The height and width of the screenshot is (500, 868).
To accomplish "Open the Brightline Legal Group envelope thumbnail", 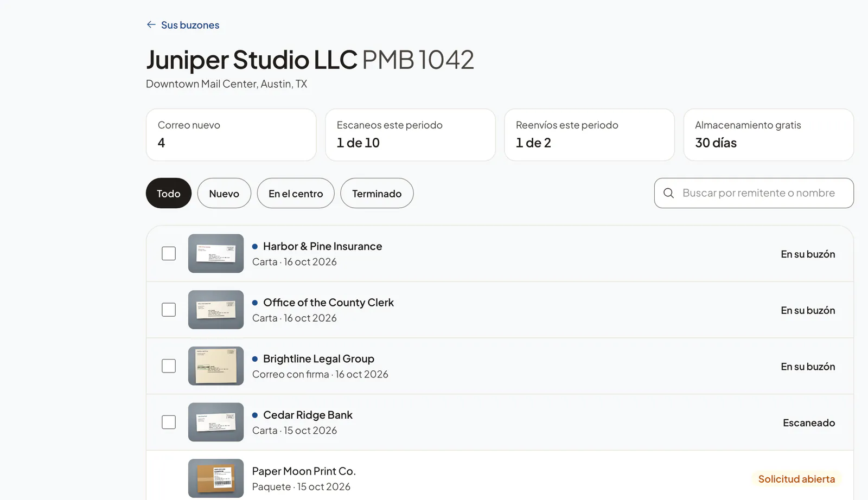I will [216, 366].
